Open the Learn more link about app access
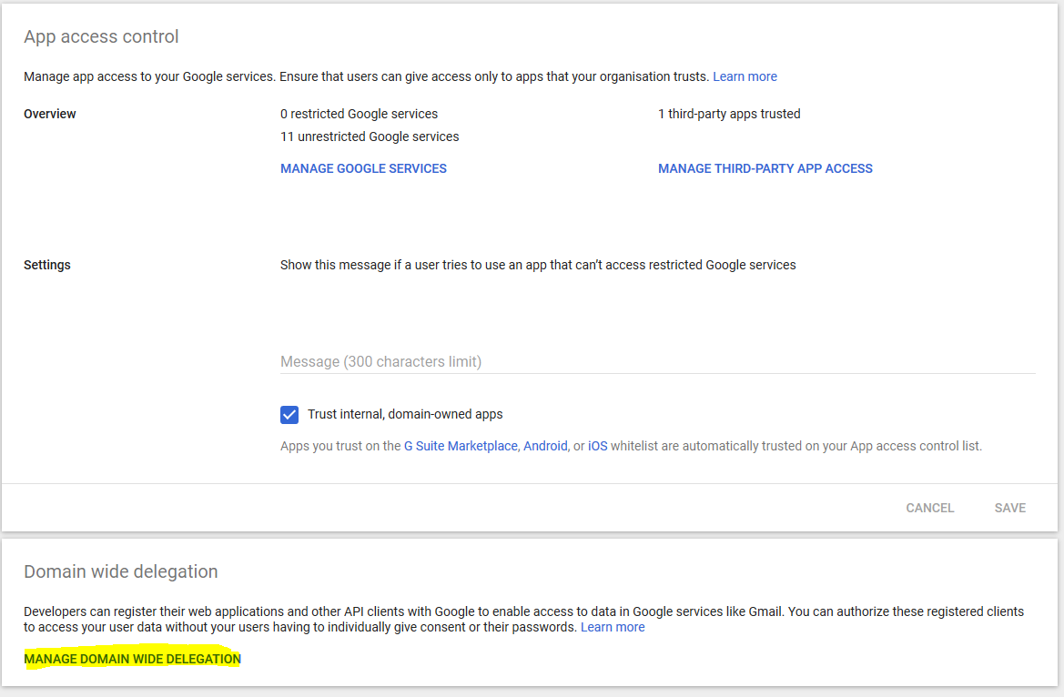The width and height of the screenshot is (1064, 697). click(x=745, y=76)
